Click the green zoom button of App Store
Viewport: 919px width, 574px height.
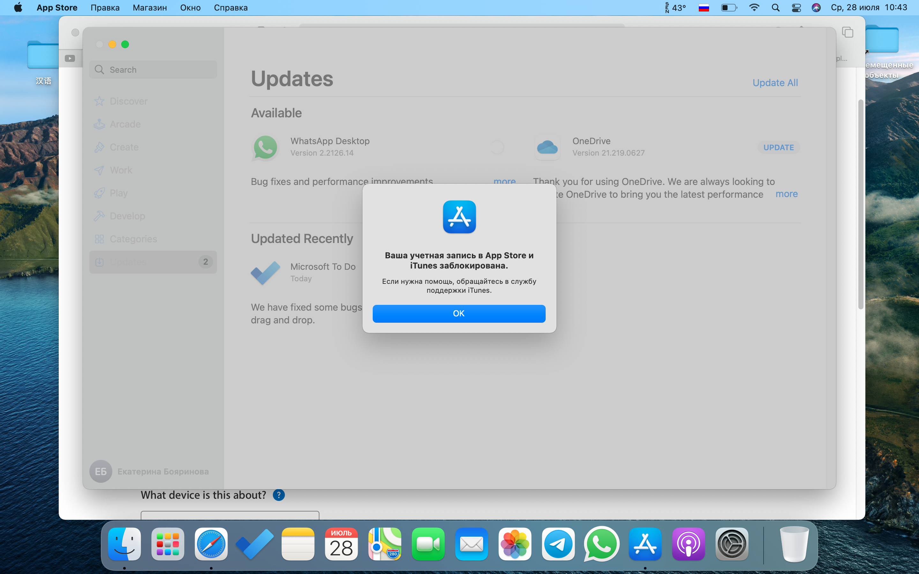point(125,44)
